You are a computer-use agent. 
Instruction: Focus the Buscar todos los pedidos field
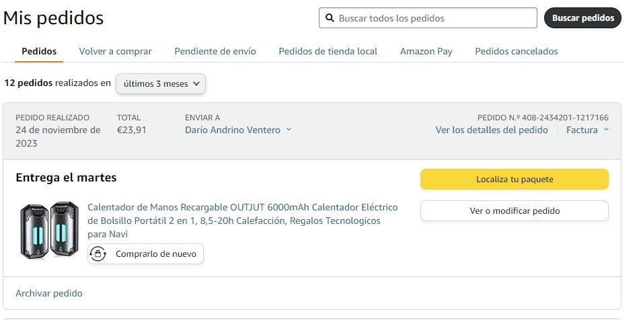[435, 18]
